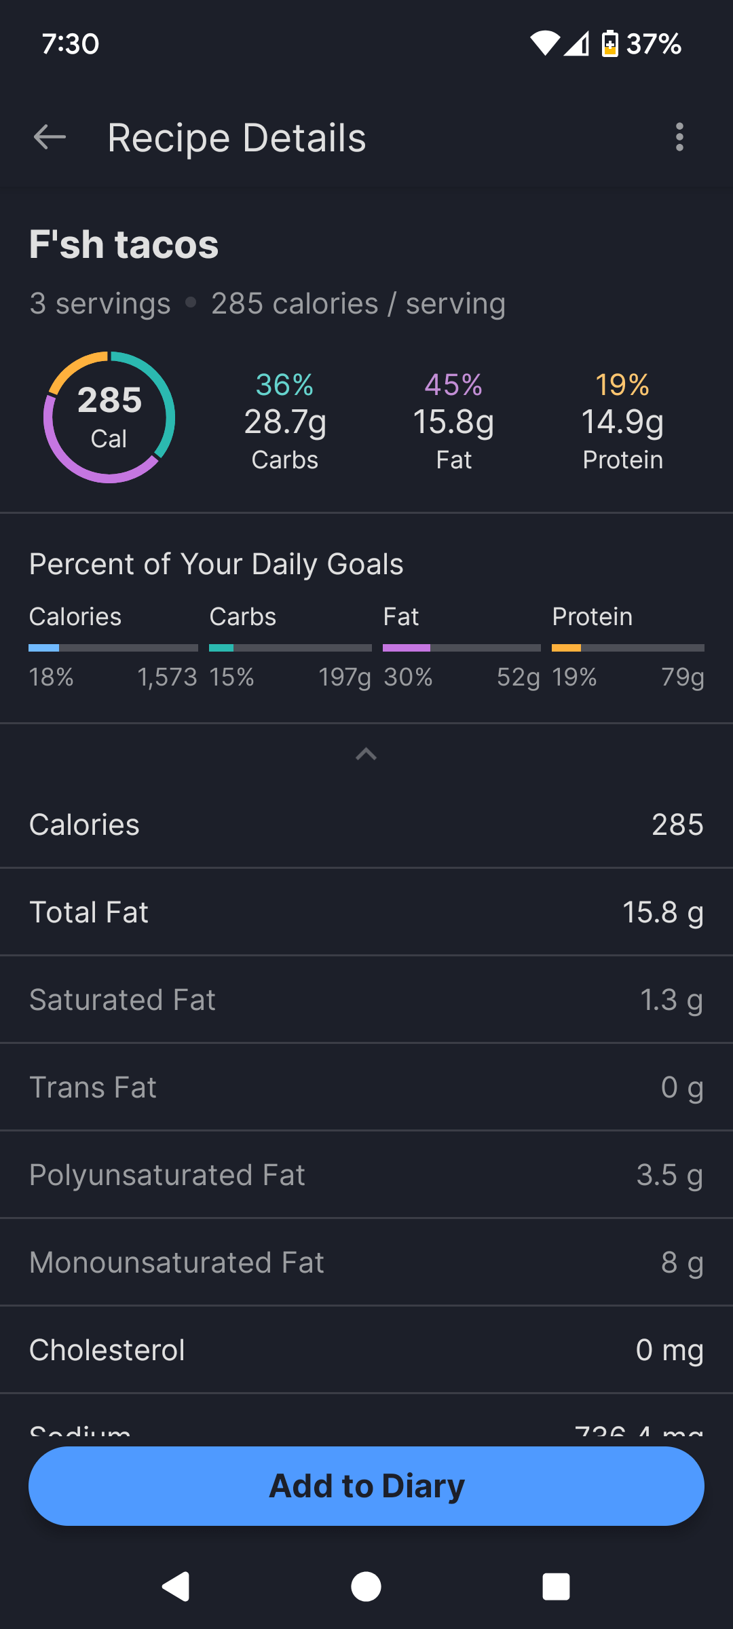Viewport: 733px width, 1629px height.
Task: Tap the Fat daily goal progress bar
Action: 462,648
